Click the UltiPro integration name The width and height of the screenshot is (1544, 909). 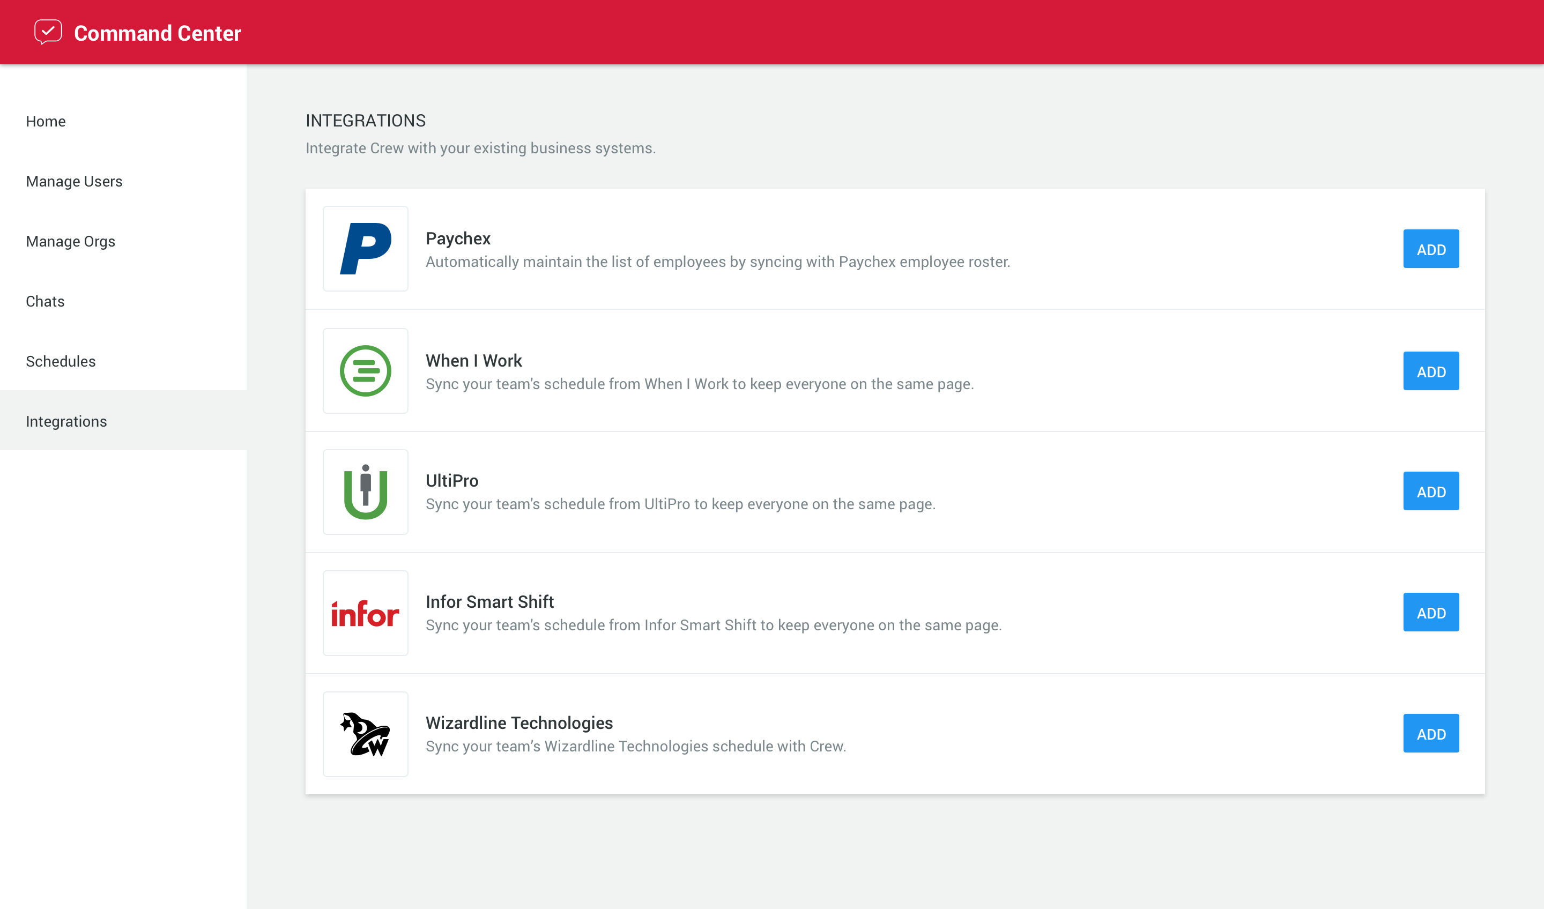tap(452, 481)
